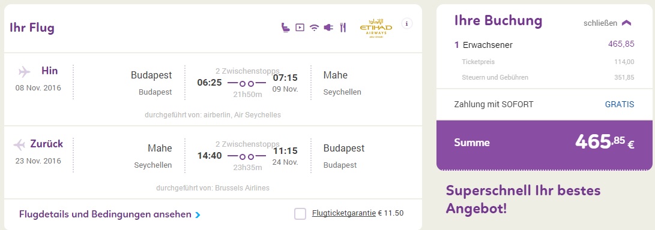The image size is (655, 230).
Task: Click the 1 Erwachsener price line
Action: point(545,45)
